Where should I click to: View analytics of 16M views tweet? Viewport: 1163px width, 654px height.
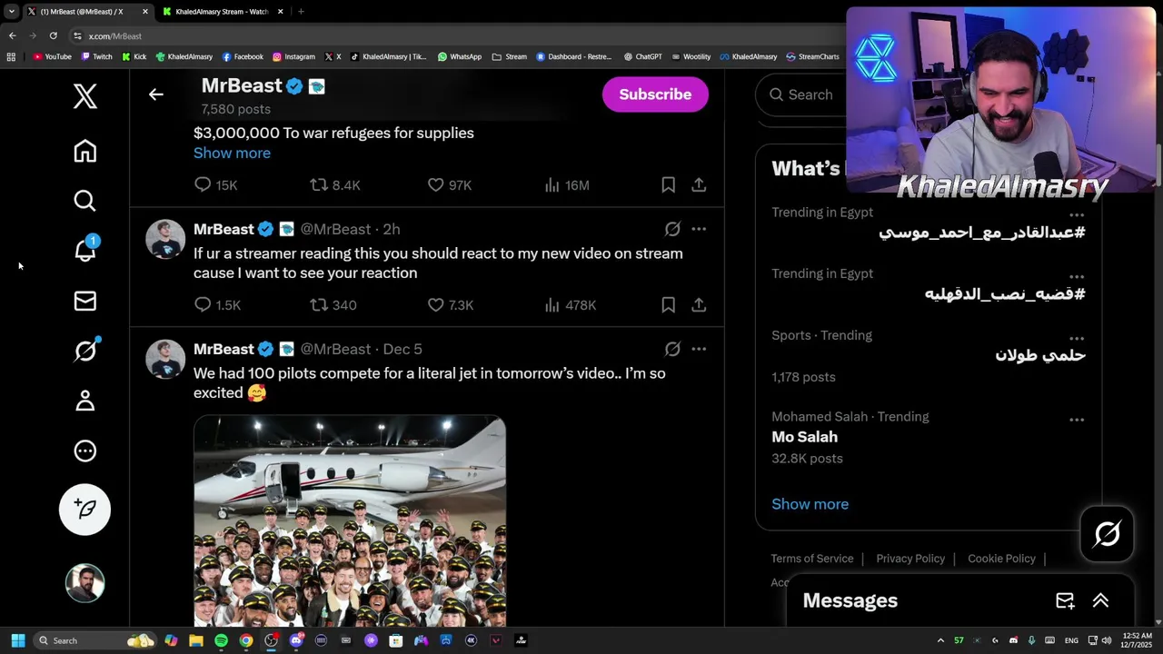(567, 185)
